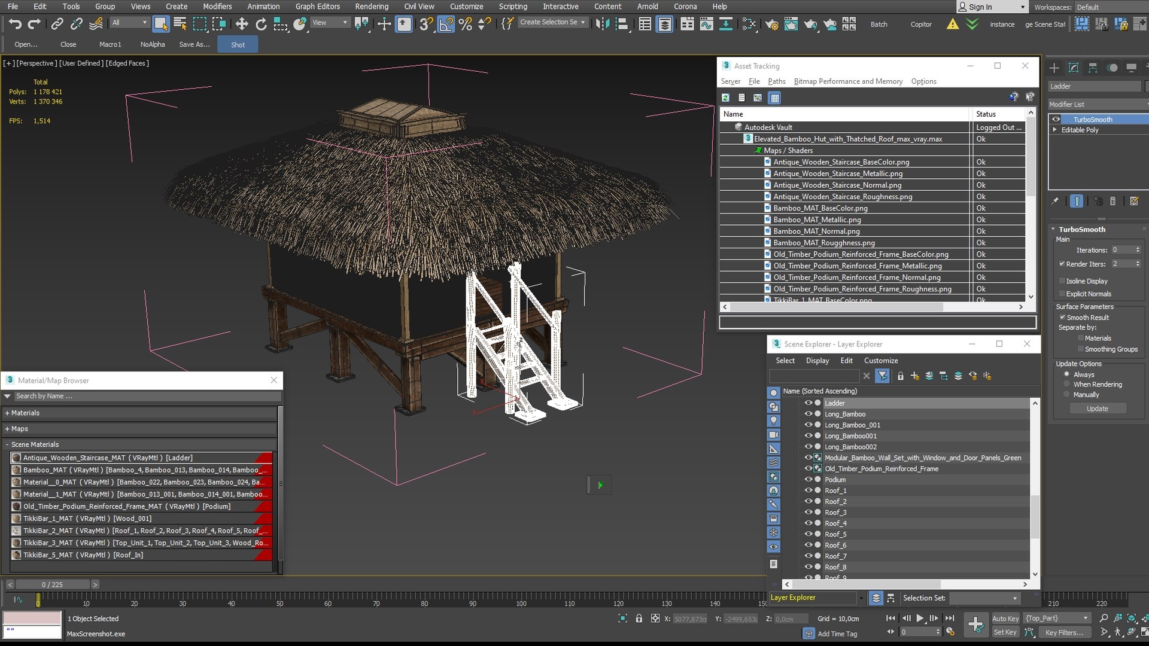Click the selection lock toggle icon
The width and height of the screenshot is (1149, 646).
[x=639, y=618]
